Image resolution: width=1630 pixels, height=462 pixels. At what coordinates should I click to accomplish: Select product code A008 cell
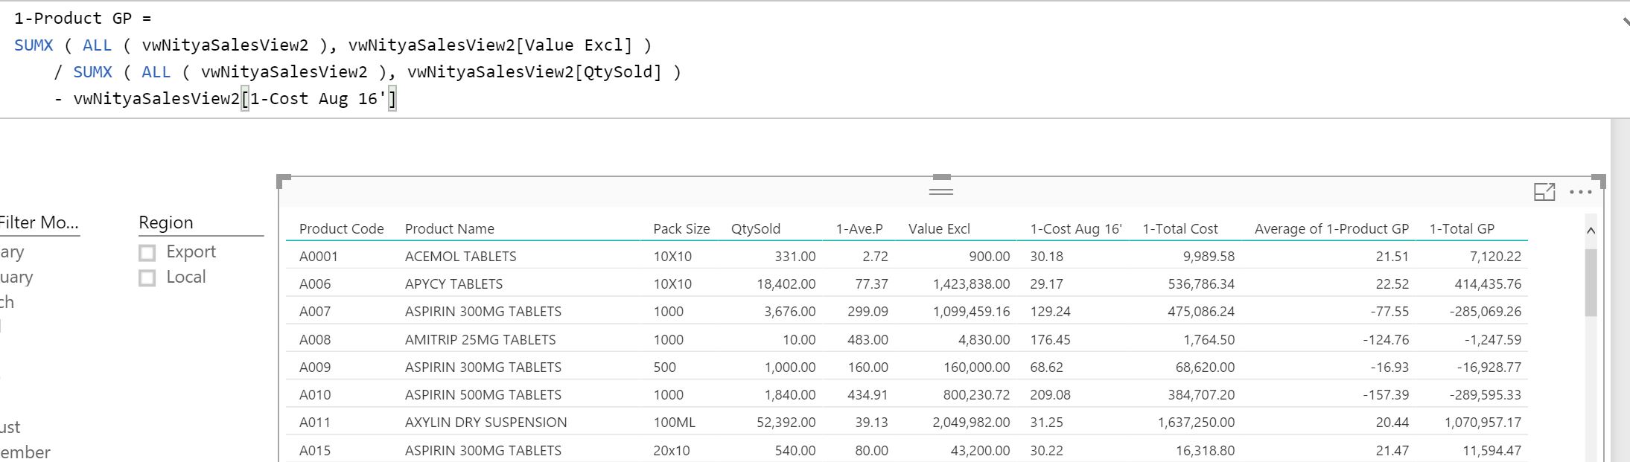(314, 340)
